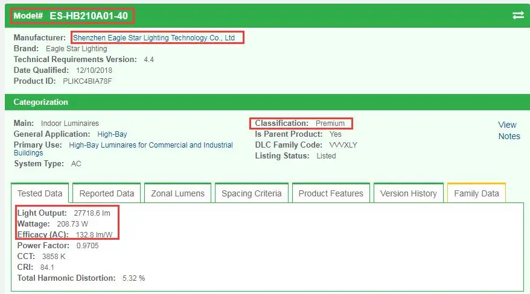Viewport: 530px width, 294px height.
Task: Click efficacy value 132.8 lm/W
Action: click(x=94, y=235)
